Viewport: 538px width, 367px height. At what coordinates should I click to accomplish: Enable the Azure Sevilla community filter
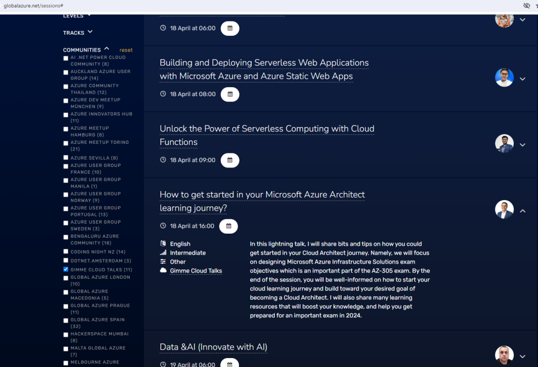pyautogui.click(x=66, y=158)
